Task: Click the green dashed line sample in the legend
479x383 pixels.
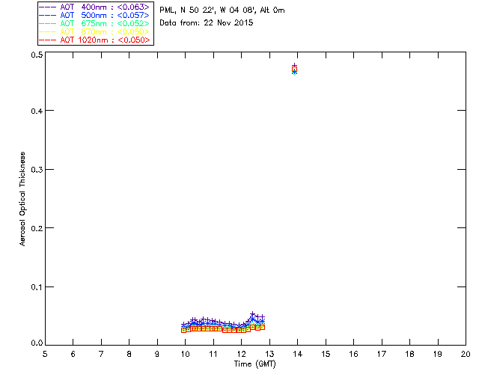Action: coord(48,23)
